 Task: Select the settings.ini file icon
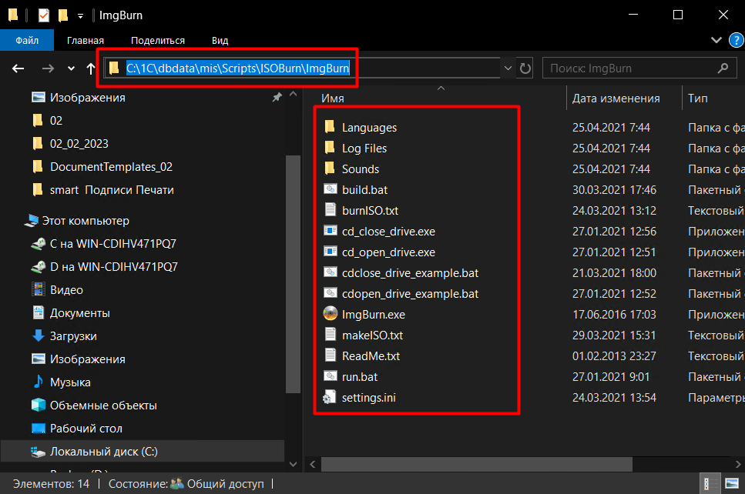tap(330, 398)
